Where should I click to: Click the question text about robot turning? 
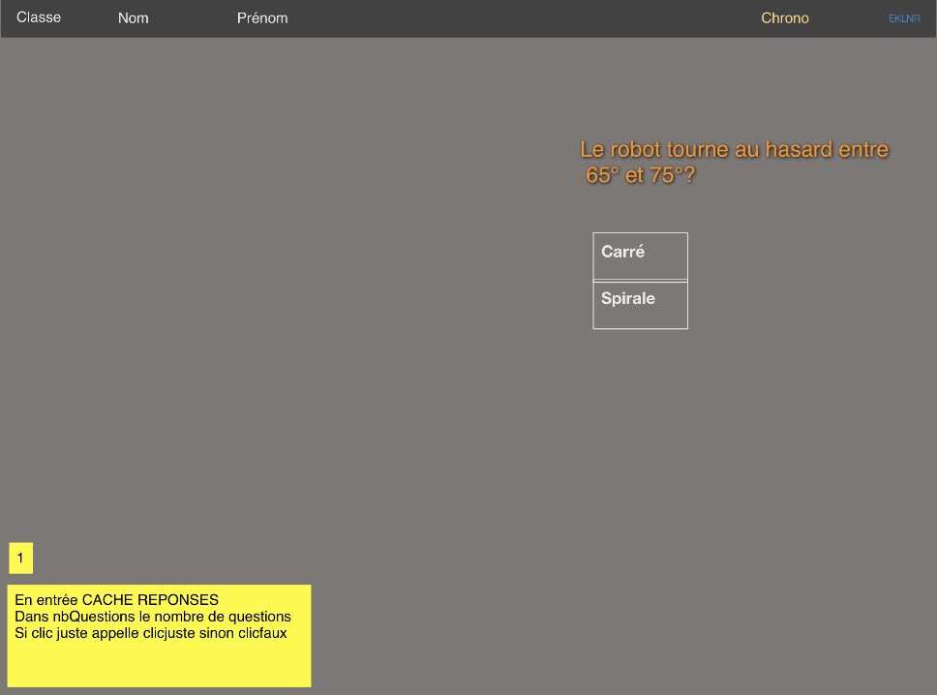[x=735, y=162]
